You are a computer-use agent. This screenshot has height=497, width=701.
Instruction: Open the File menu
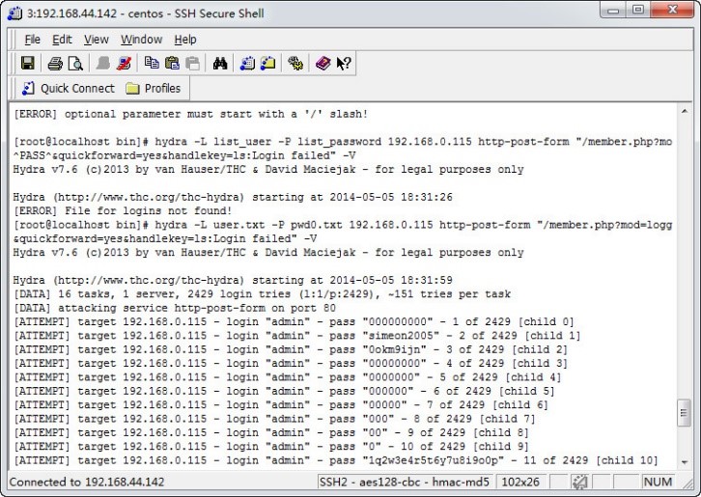(32, 40)
